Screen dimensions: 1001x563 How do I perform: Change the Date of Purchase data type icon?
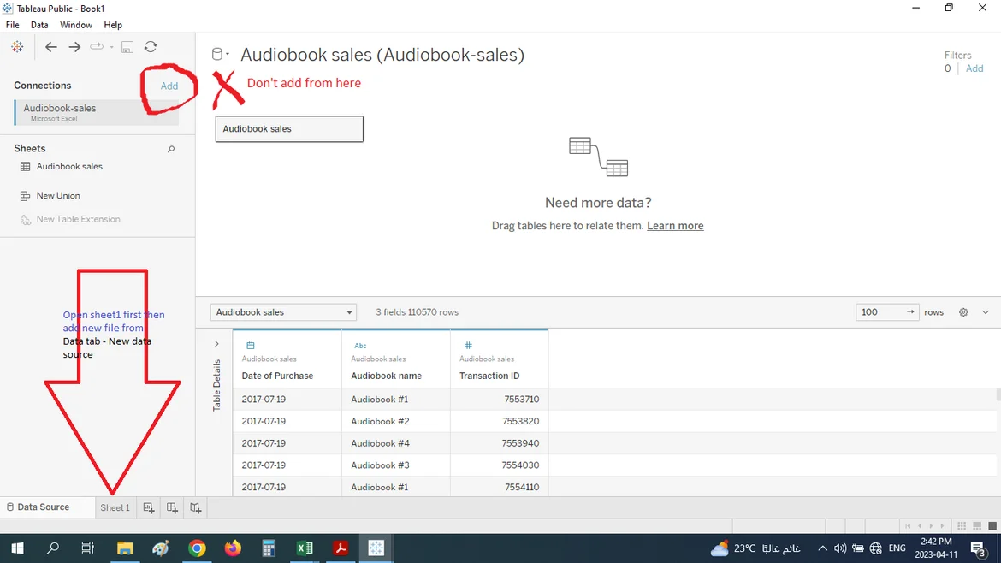pos(250,346)
